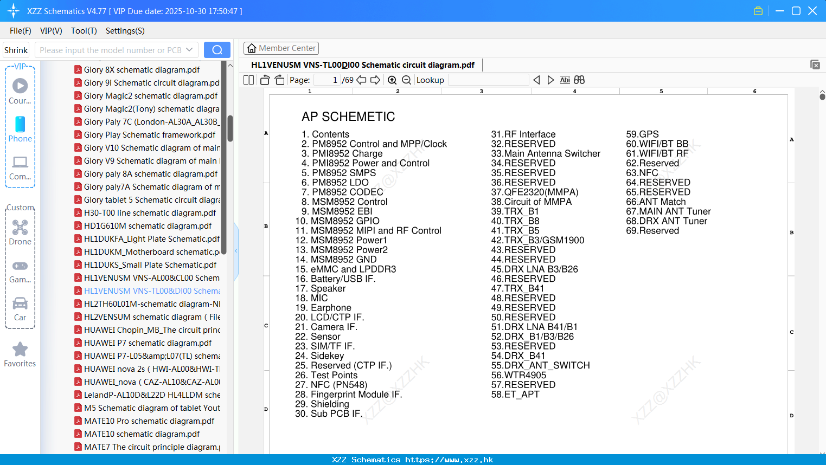The image size is (826, 465).
Task: Open HUAWEI P7 schematic diagram.pdf
Action: pyautogui.click(x=143, y=343)
